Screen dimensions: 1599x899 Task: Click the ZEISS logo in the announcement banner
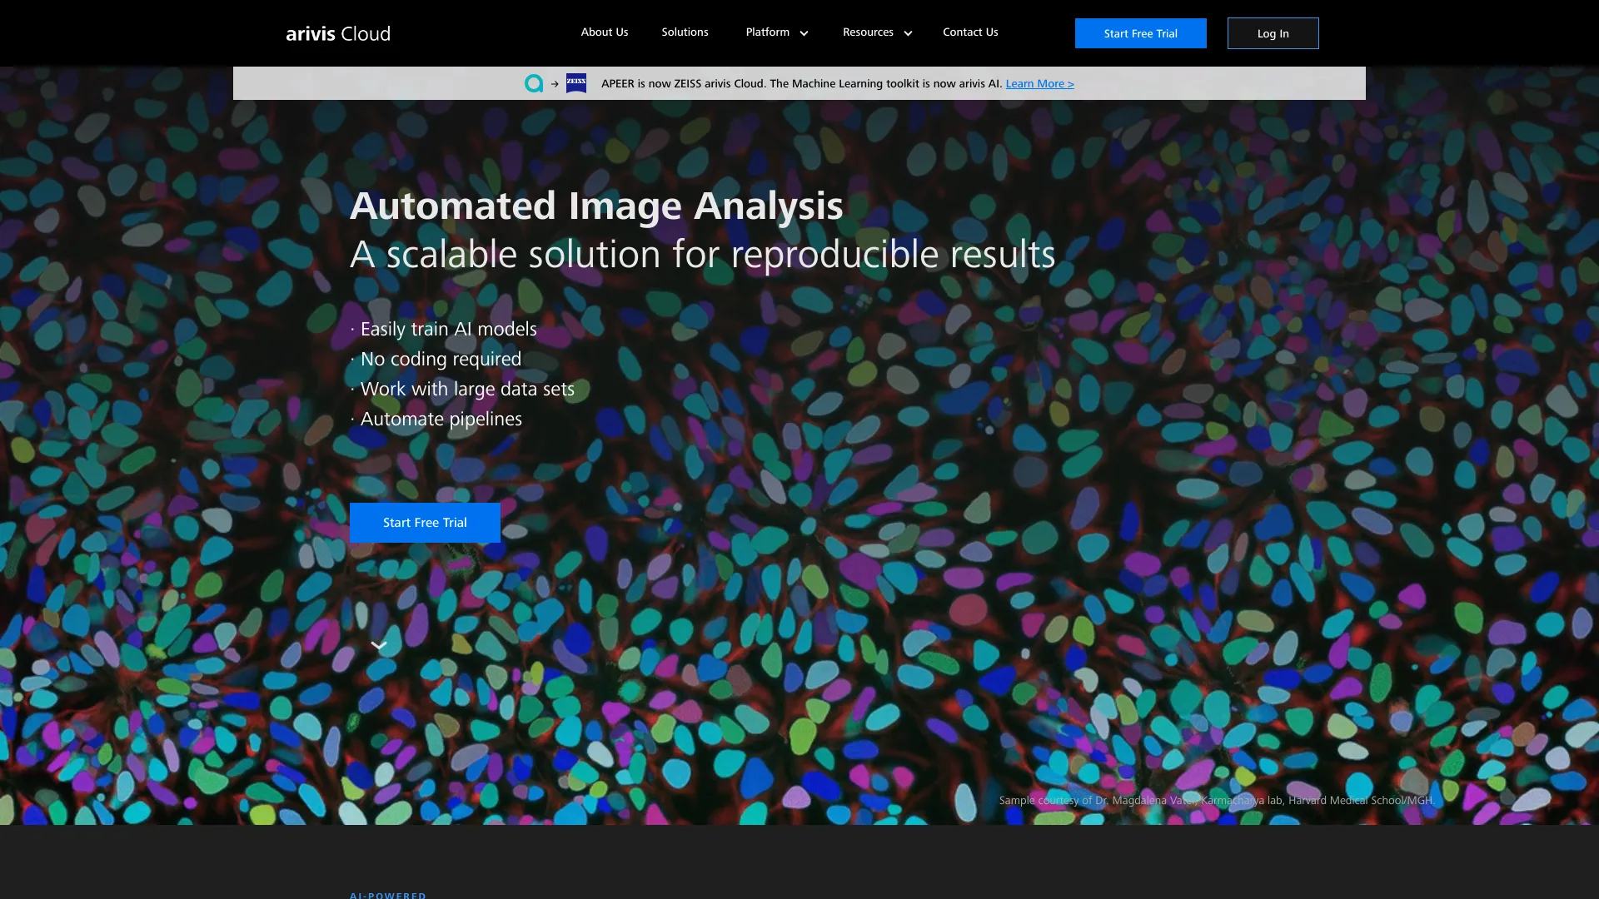pos(575,83)
